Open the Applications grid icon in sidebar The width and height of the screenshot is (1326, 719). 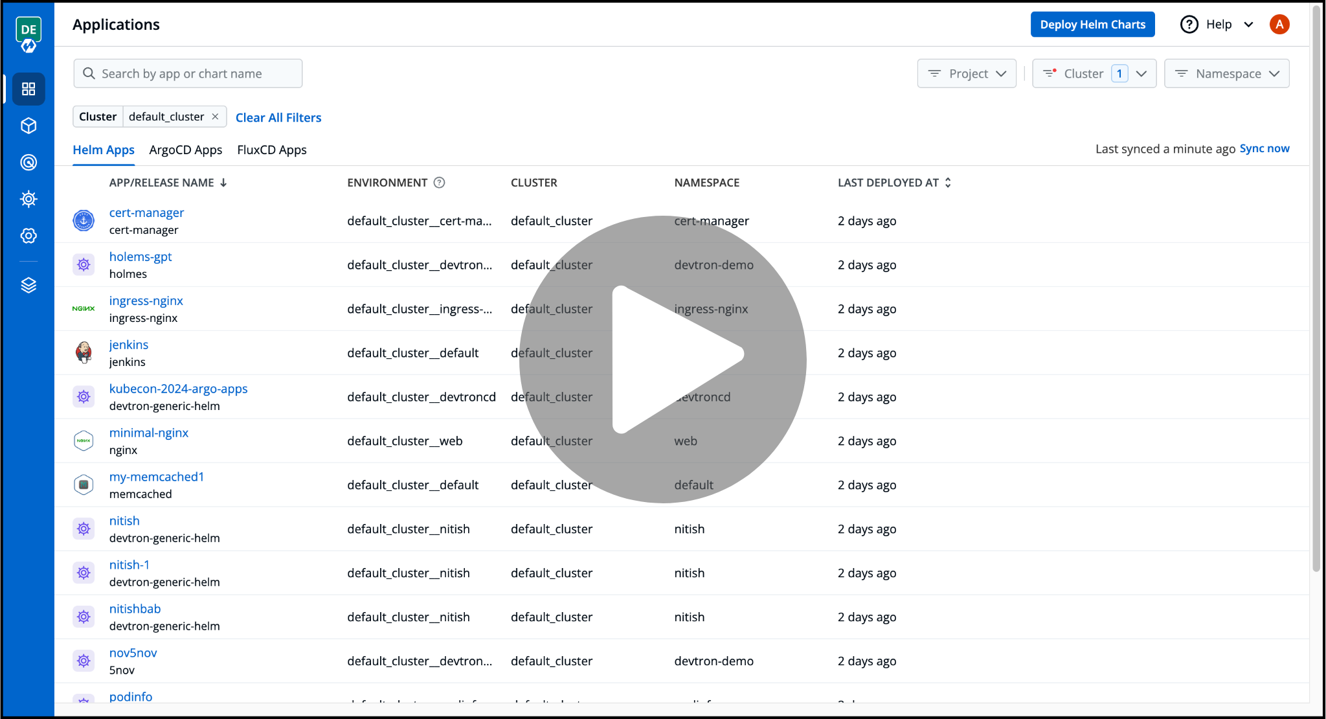click(28, 89)
